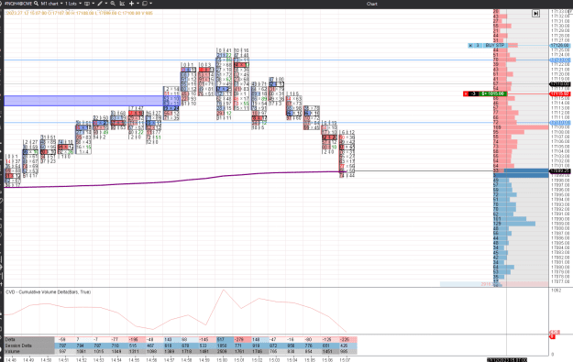573x362 pixels.
Task: Click the large red ask depth bar labeled 169
Action: pos(521,127)
